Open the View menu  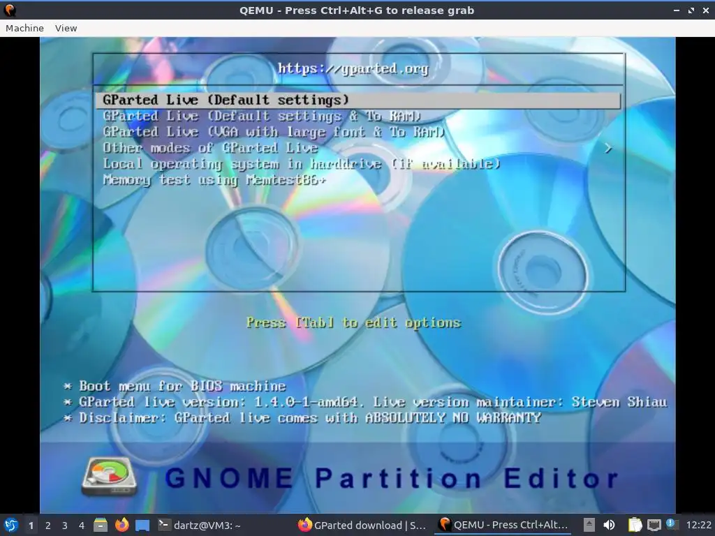tap(66, 28)
